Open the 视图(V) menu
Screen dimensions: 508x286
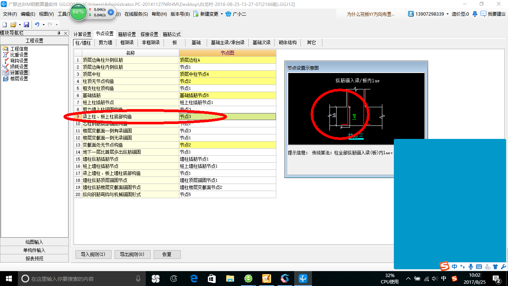click(46, 14)
